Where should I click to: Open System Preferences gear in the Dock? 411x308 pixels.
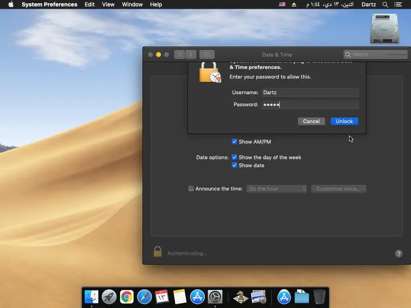click(x=215, y=297)
